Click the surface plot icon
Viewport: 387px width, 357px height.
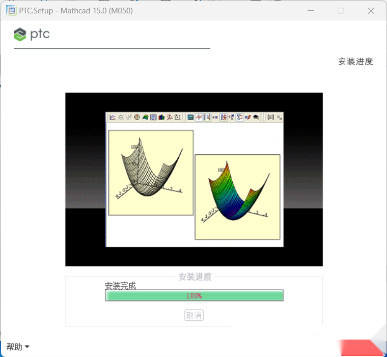coord(145,117)
